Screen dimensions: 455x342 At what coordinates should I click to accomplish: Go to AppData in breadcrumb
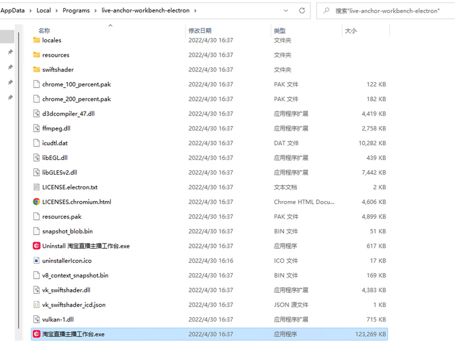click(x=13, y=10)
